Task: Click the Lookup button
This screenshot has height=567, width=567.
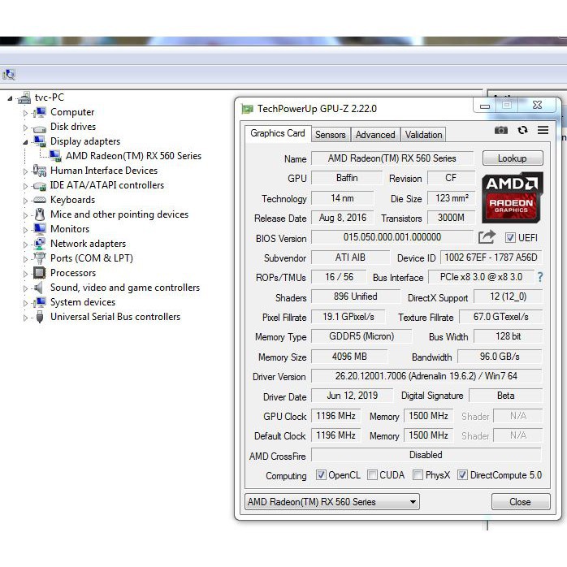Action: point(512,158)
